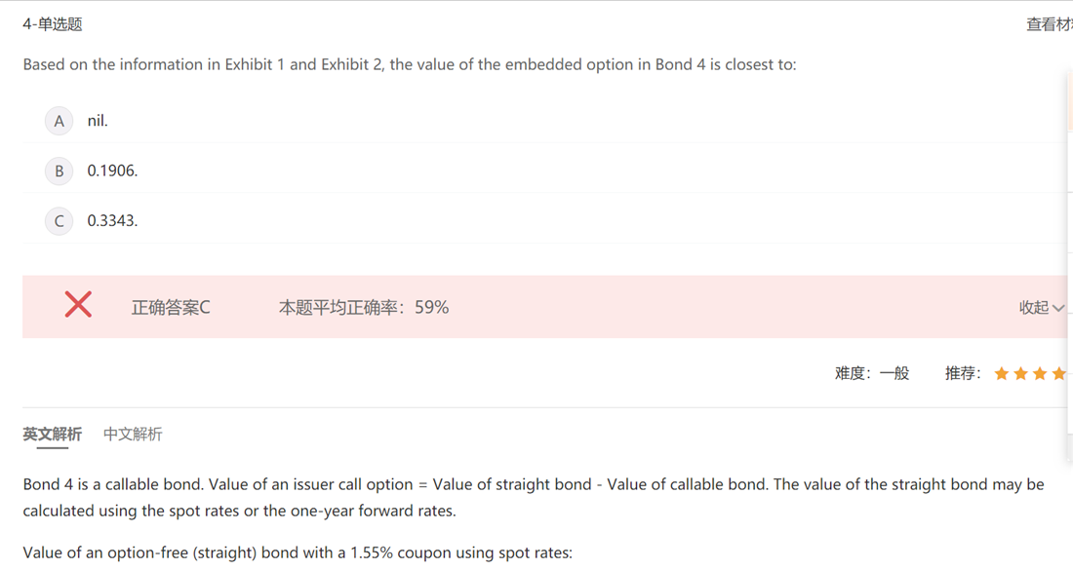
Task: Select option A circle
Action: (x=59, y=121)
